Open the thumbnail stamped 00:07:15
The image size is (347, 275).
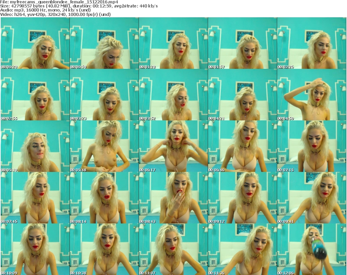pos(312,146)
